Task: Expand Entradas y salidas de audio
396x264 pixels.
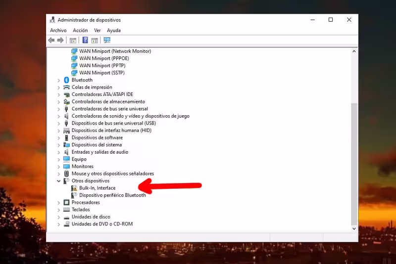Action: pos(58,152)
